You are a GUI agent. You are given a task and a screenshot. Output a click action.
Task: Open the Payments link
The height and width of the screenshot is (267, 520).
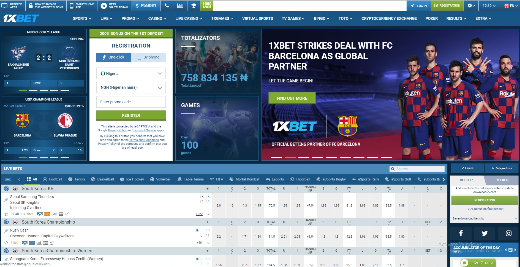(146, 5)
